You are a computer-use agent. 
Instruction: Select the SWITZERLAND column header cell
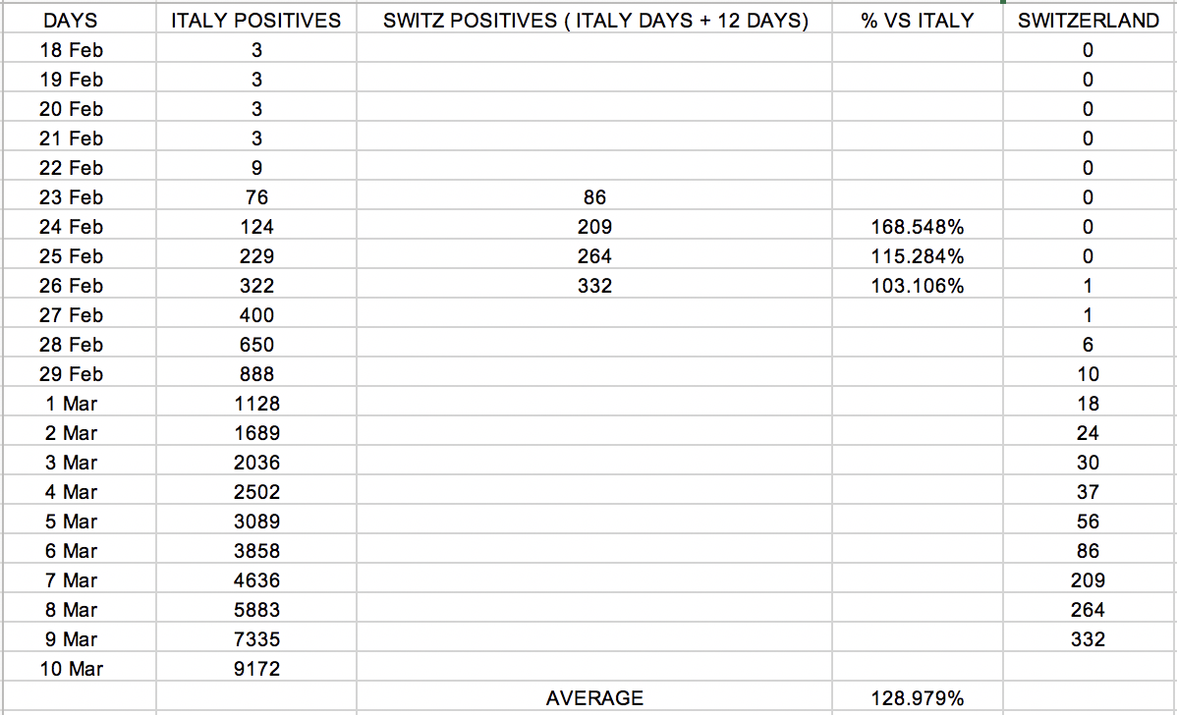click(1089, 21)
